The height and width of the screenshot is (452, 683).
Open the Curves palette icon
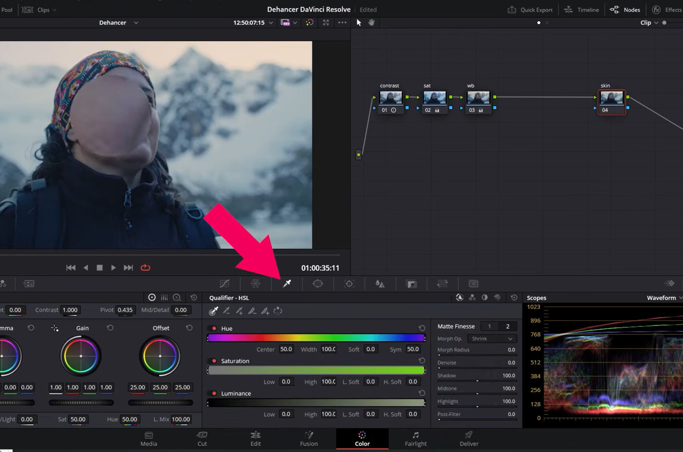225,284
